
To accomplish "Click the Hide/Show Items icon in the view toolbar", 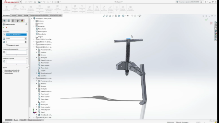I will tap(128, 16).
